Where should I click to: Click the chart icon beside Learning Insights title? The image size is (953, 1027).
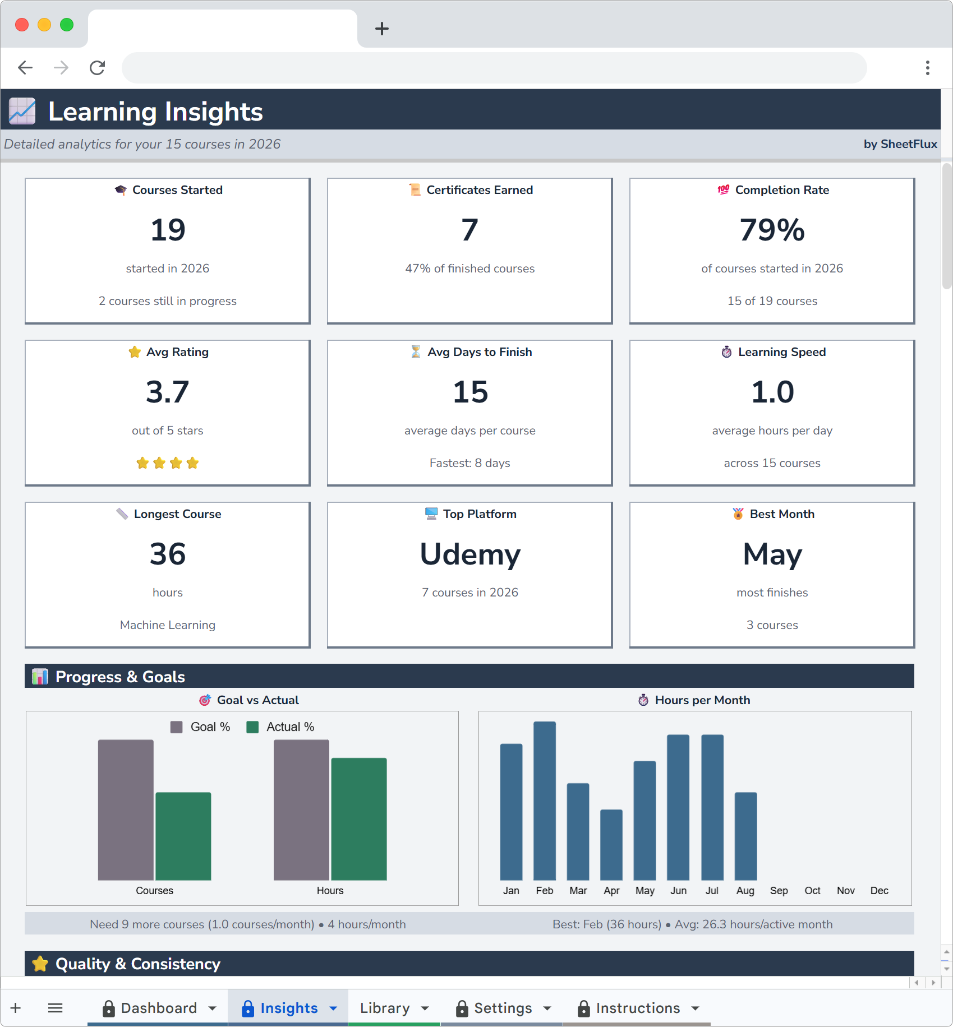[x=22, y=110]
